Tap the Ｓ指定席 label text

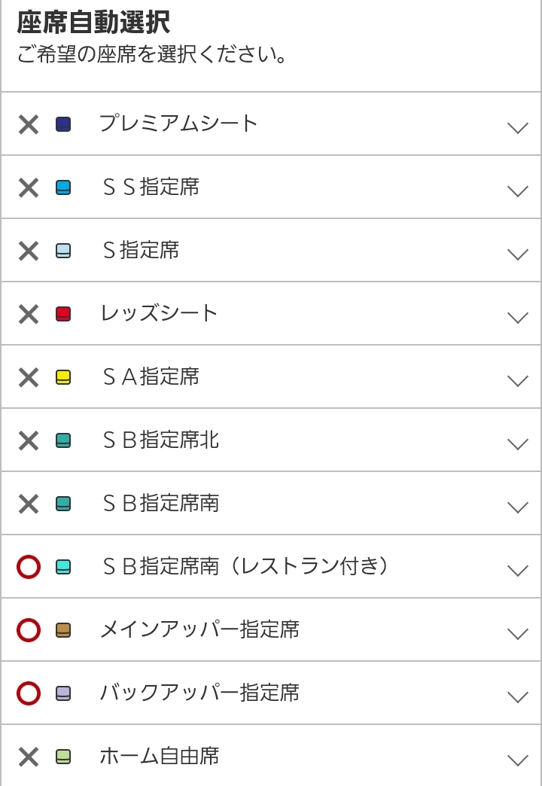141,250
